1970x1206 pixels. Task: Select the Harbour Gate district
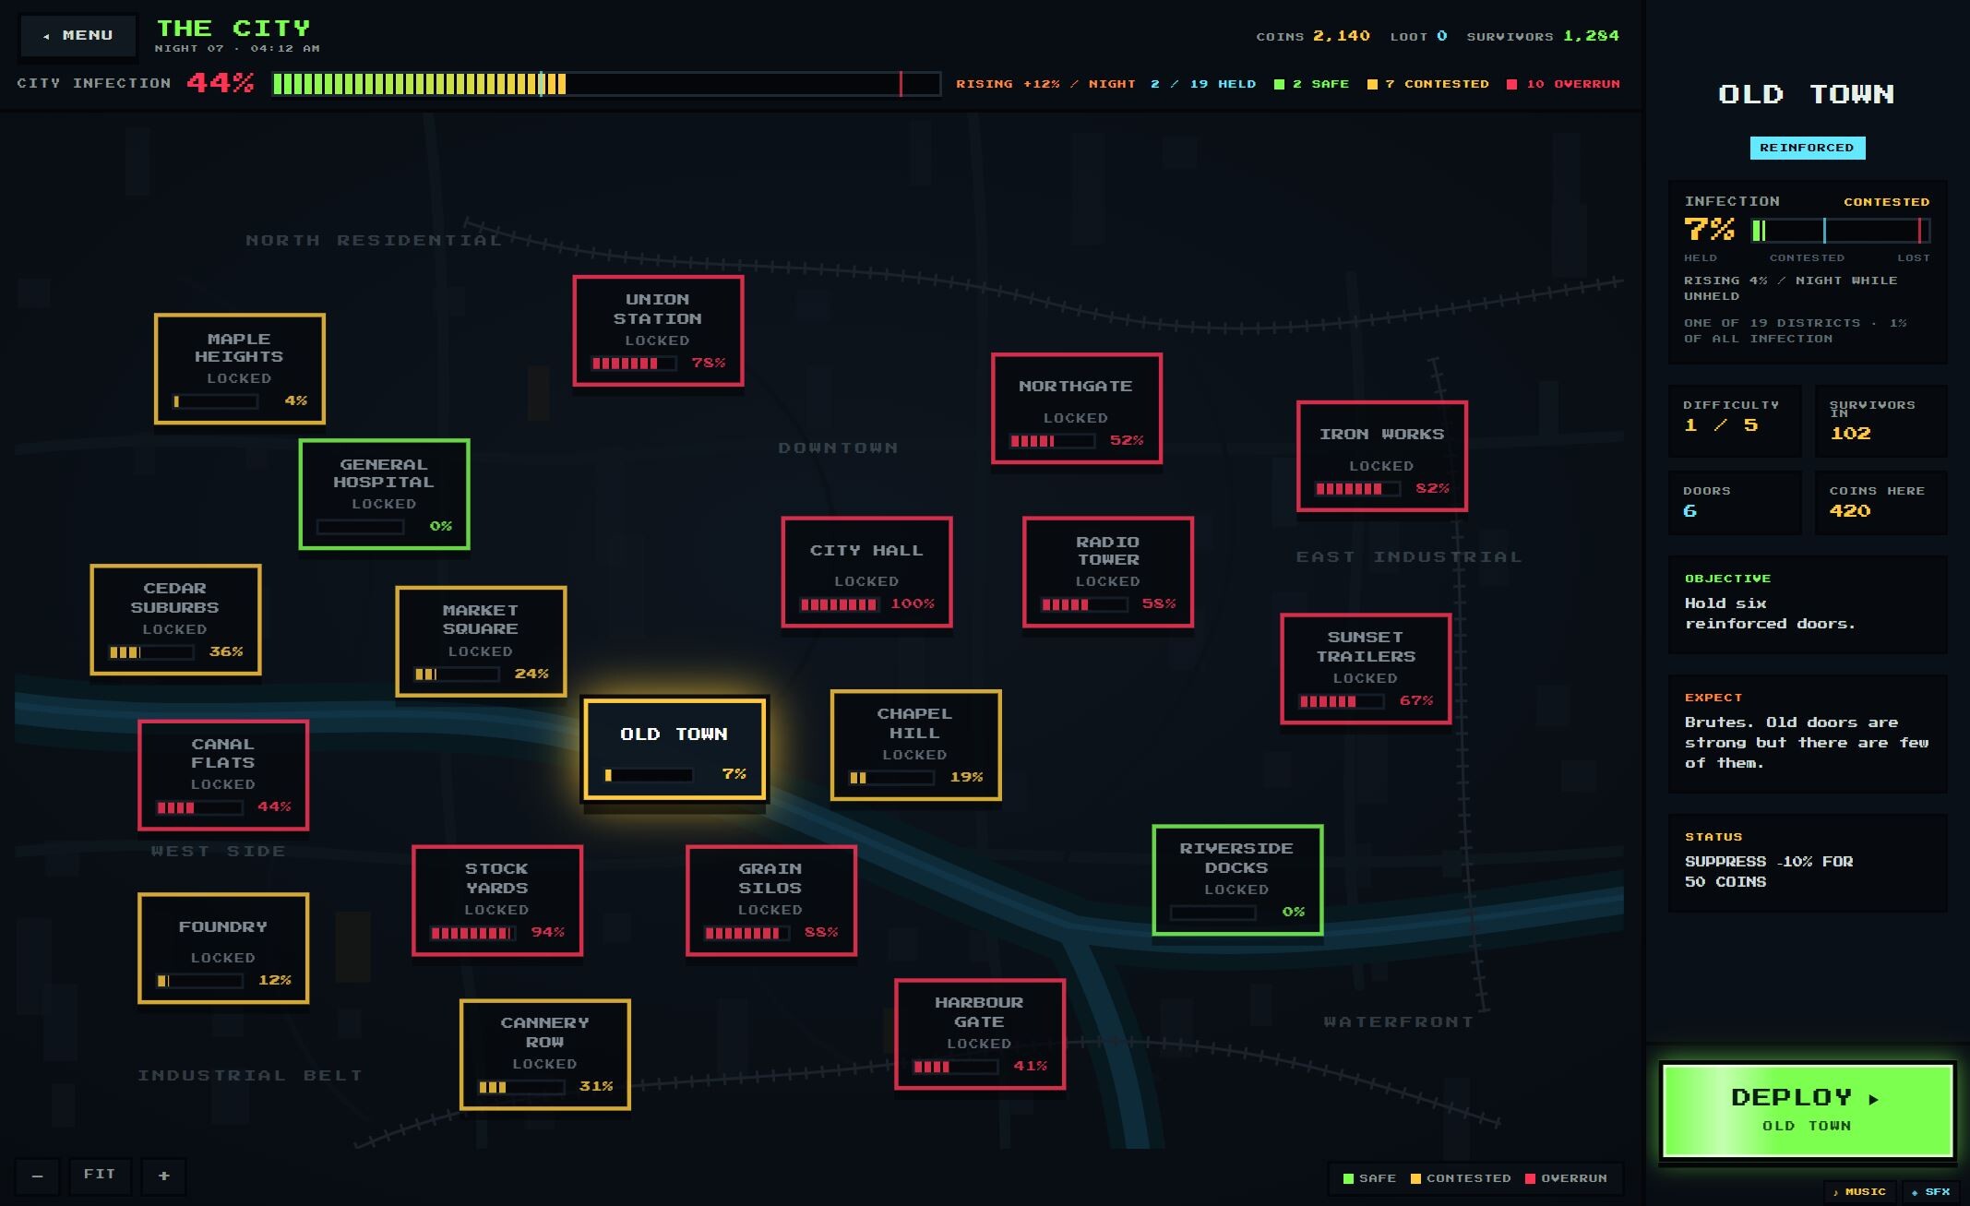point(980,1034)
